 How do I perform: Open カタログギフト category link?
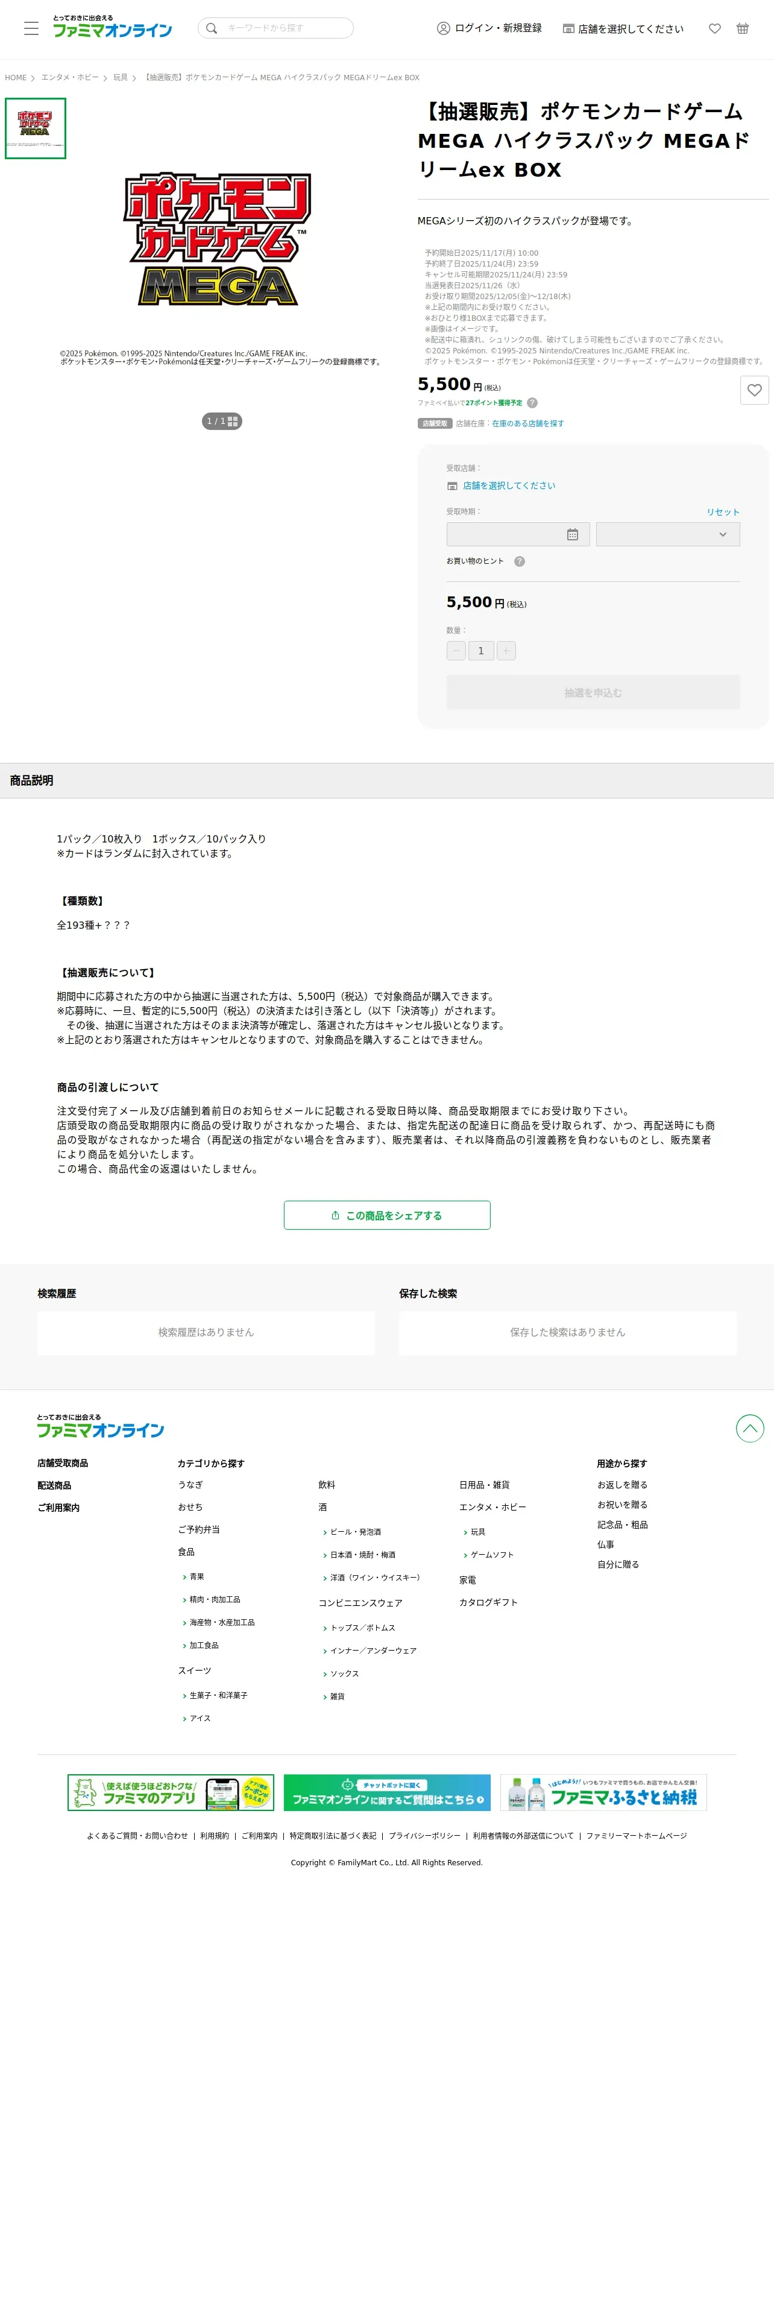488,1602
